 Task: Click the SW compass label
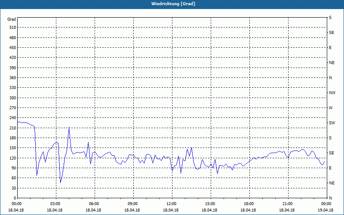coord(332,123)
